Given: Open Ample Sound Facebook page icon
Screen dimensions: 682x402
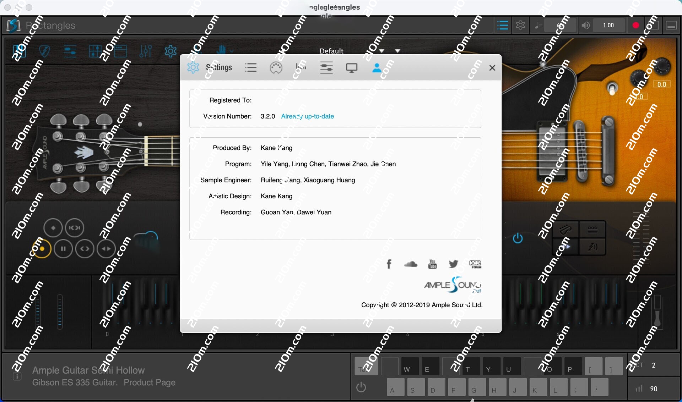Looking at the screenshot, I should [x=389, y=264].
